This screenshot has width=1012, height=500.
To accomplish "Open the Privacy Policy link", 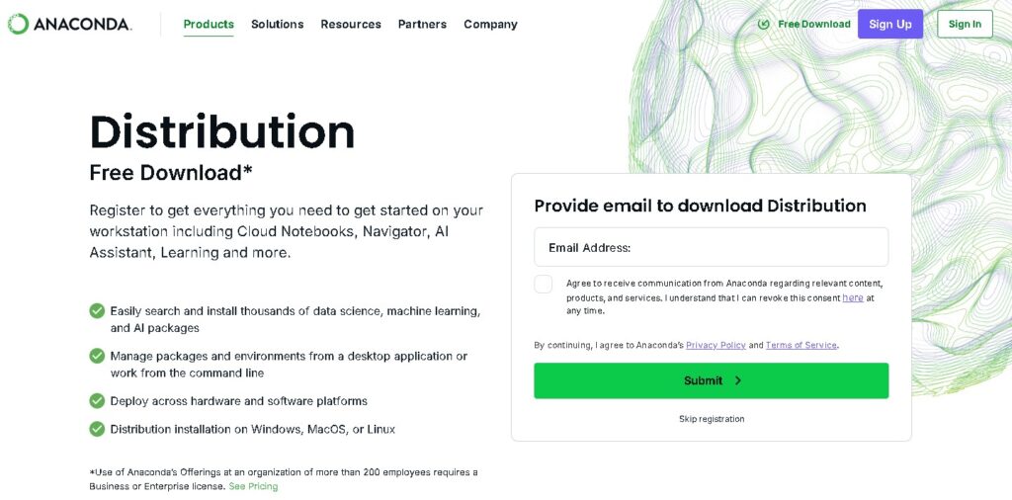I will [x=716, y=345].
